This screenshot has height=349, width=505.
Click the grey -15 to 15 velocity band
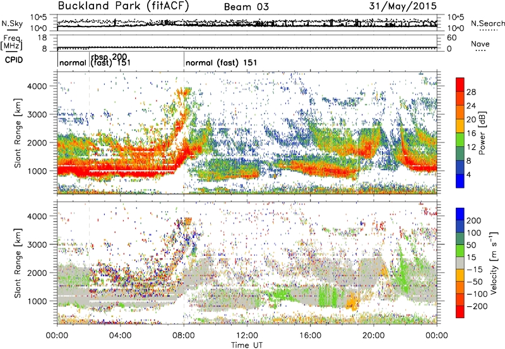pyautogui.click(x=460, y=263)
